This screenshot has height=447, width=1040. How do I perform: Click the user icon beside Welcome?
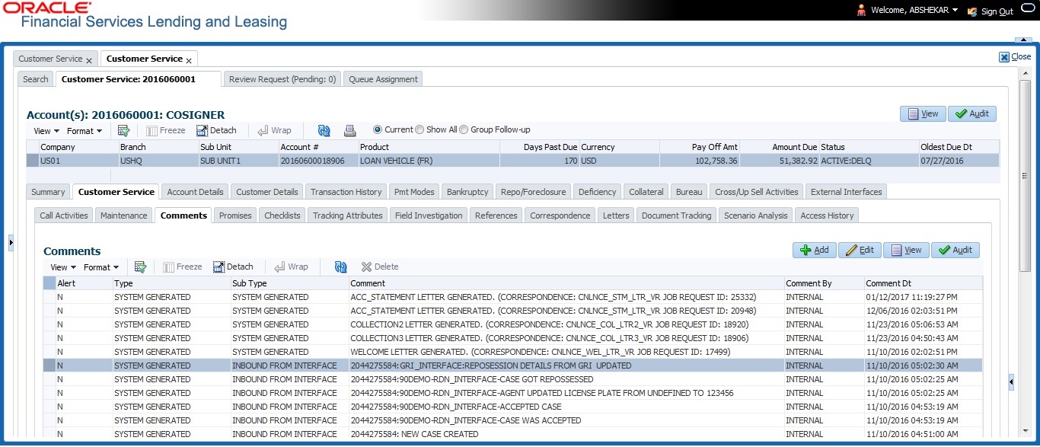[x=862, y=11]
